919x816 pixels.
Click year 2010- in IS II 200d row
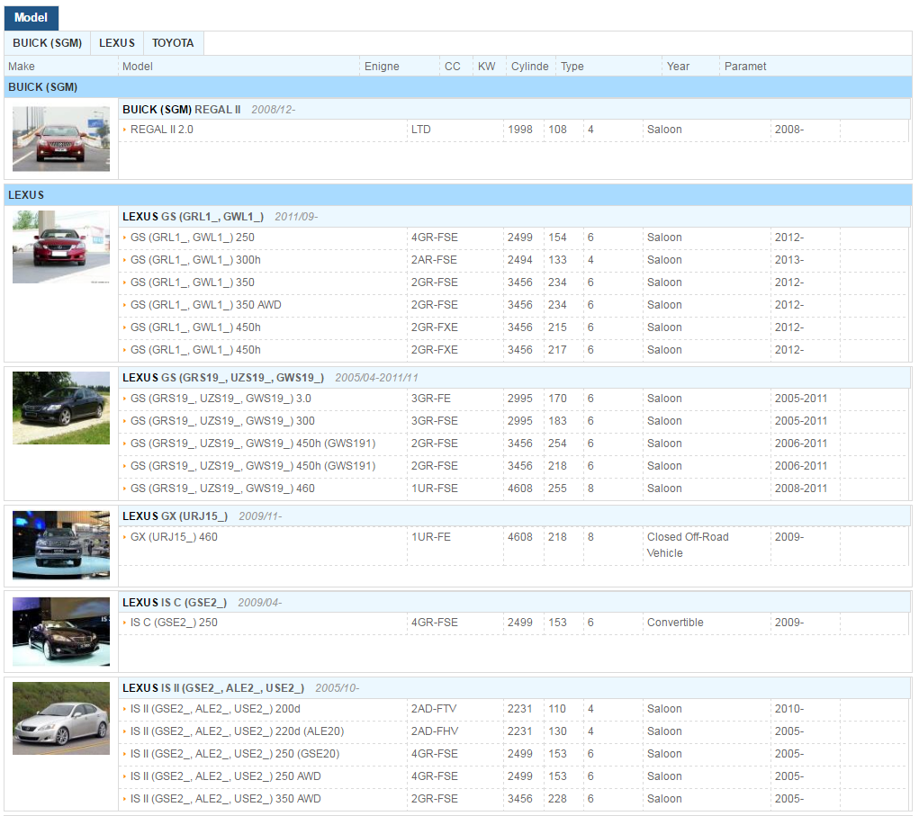pos(789,709)
